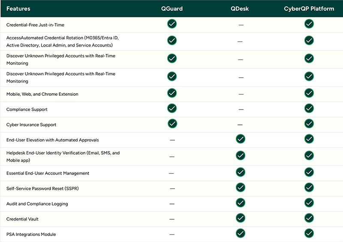Click QGuard checkmark for Cyber Insurance Support

click(172, 124)
